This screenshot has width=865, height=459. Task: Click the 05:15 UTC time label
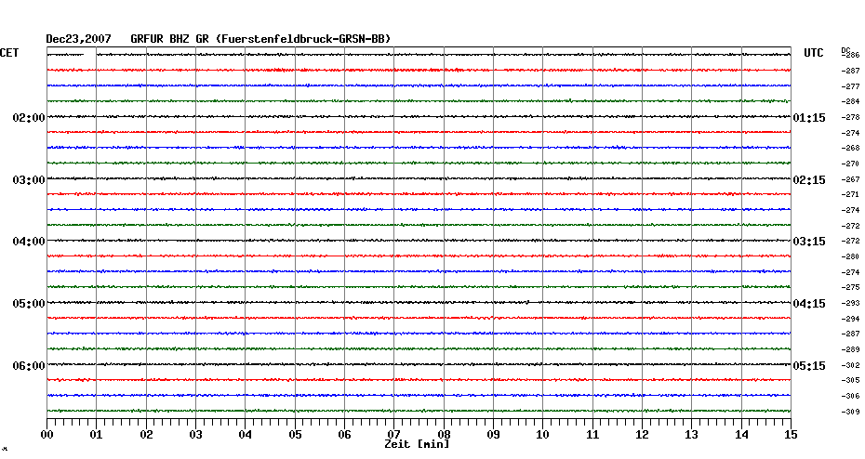tap(809, 366)
